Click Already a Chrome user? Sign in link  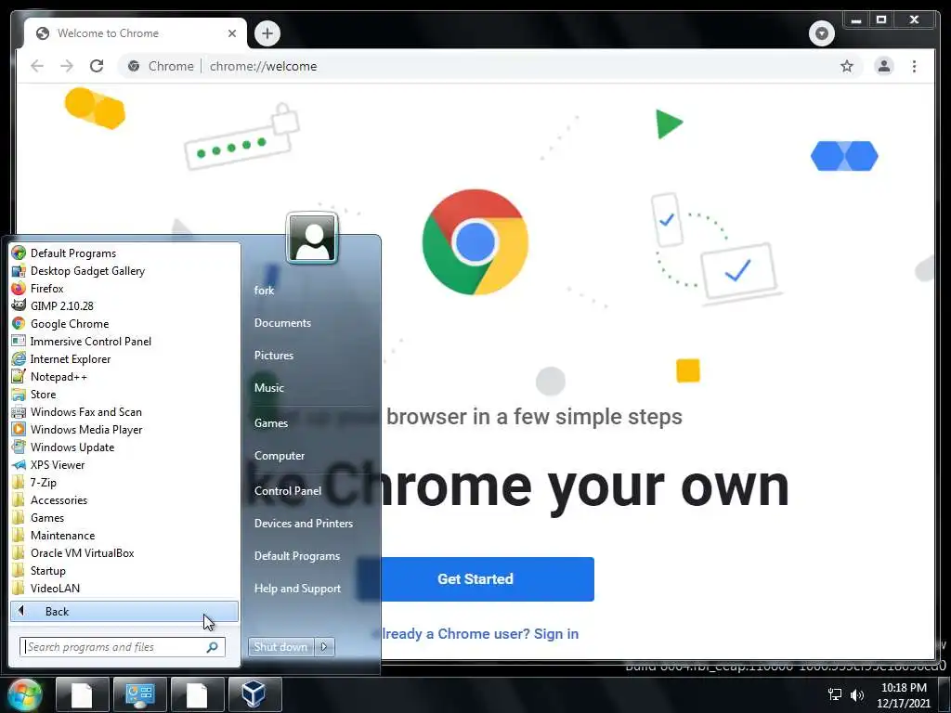coord(475,633)
